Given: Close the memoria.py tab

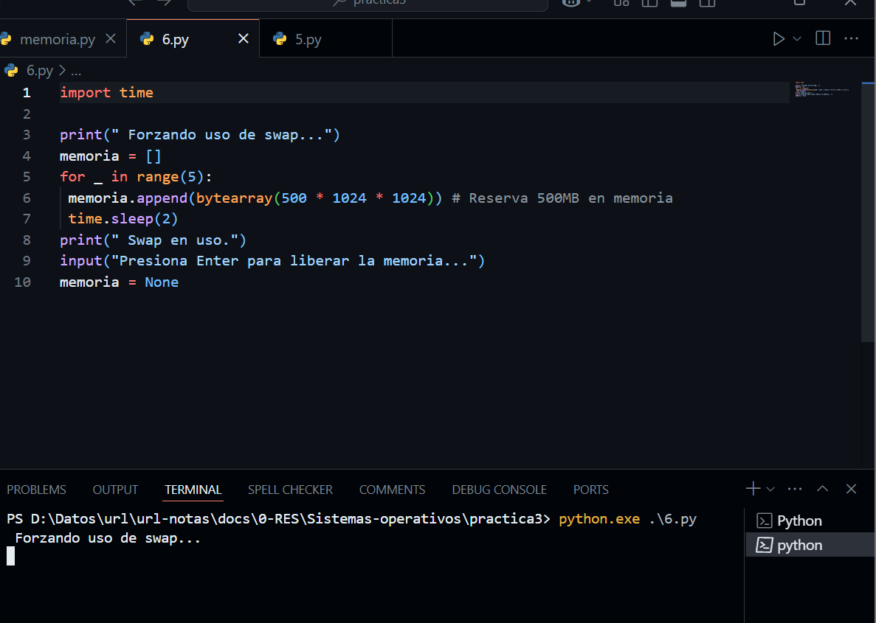Looking at the screenshot, I should point(111,39).
